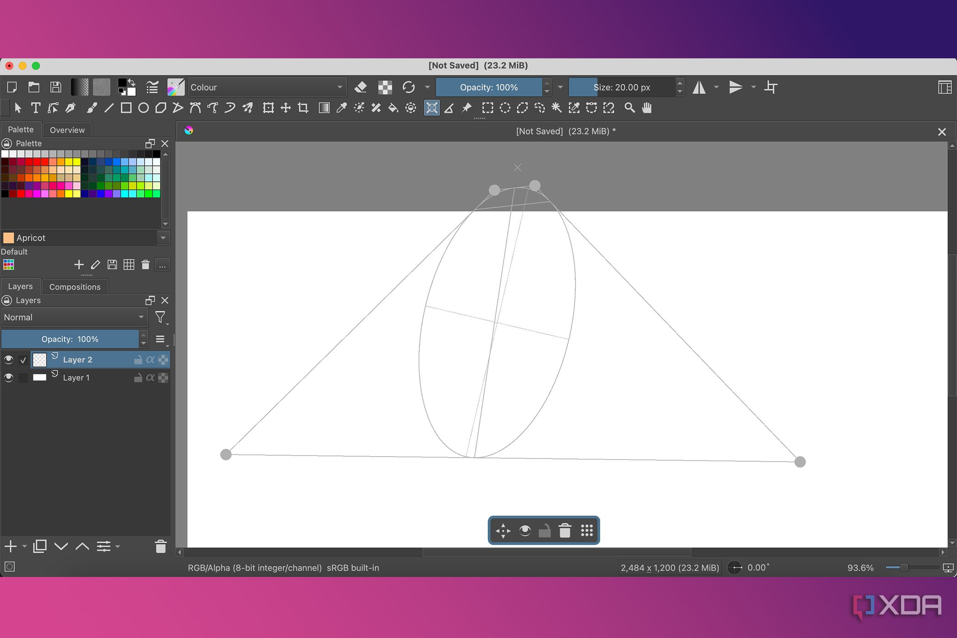Switch to the Layers tab

pyautogui.click(x=21, y=286)
